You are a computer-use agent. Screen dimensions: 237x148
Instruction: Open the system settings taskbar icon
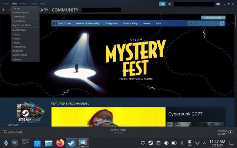point(26,143)
